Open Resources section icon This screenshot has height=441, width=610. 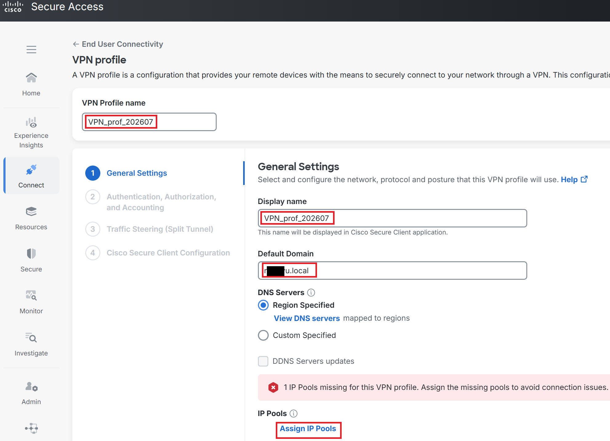(31, 212)
